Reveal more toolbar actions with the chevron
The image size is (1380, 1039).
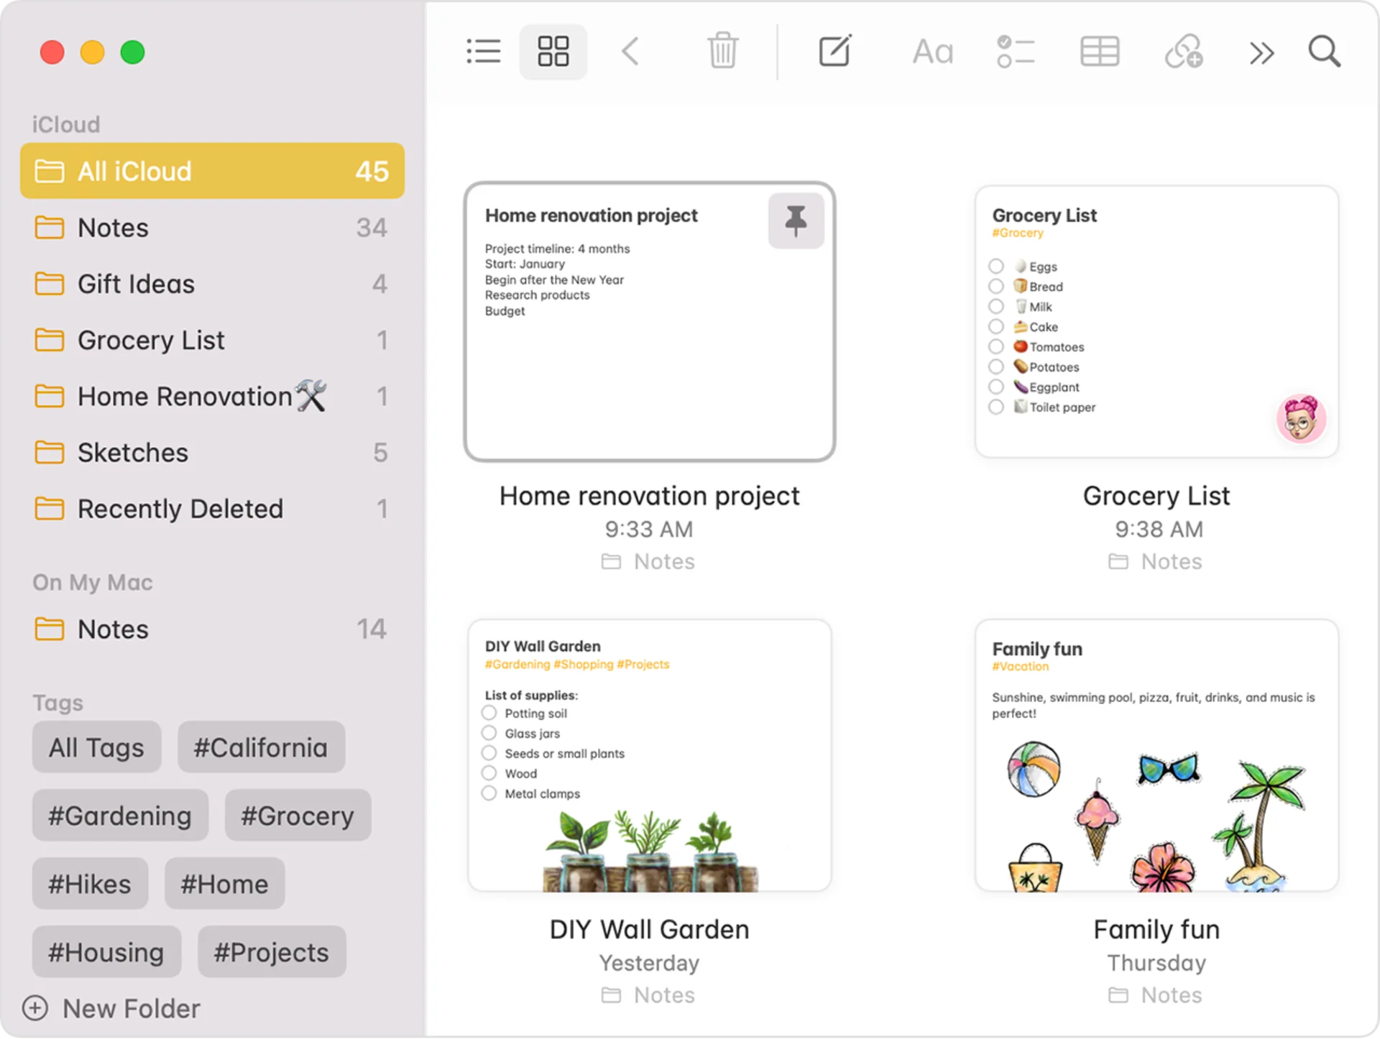click(x=1261, y=52)
